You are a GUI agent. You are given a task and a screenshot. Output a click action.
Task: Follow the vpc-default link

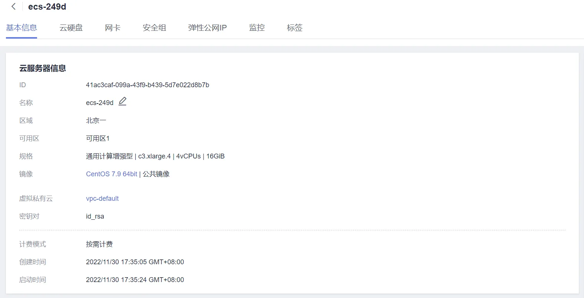tap(102, 199)
